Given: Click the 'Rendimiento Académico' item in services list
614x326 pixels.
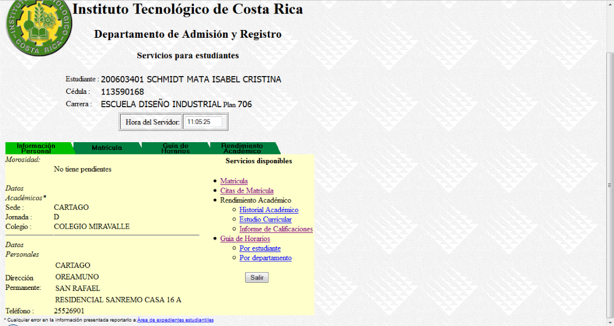Looking at the screenshot, I should 256,200.
